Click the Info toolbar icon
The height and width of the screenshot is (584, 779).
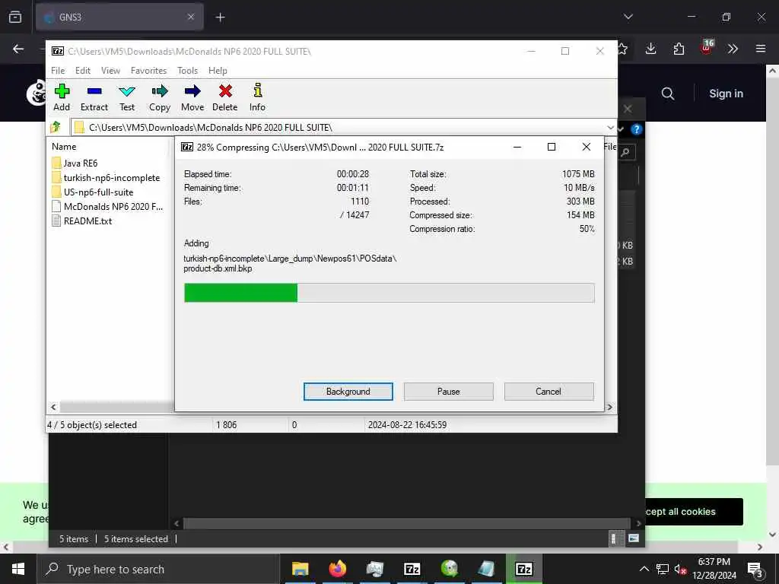coord(257,97)
